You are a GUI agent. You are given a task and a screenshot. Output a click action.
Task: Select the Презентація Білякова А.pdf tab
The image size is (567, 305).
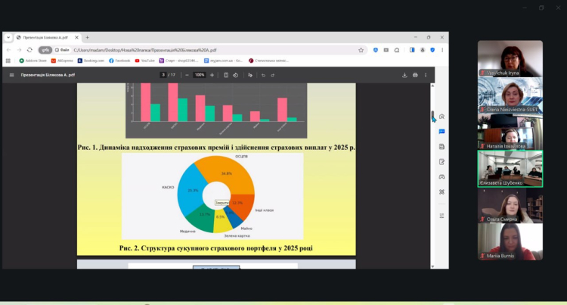[x=45, y=37]
